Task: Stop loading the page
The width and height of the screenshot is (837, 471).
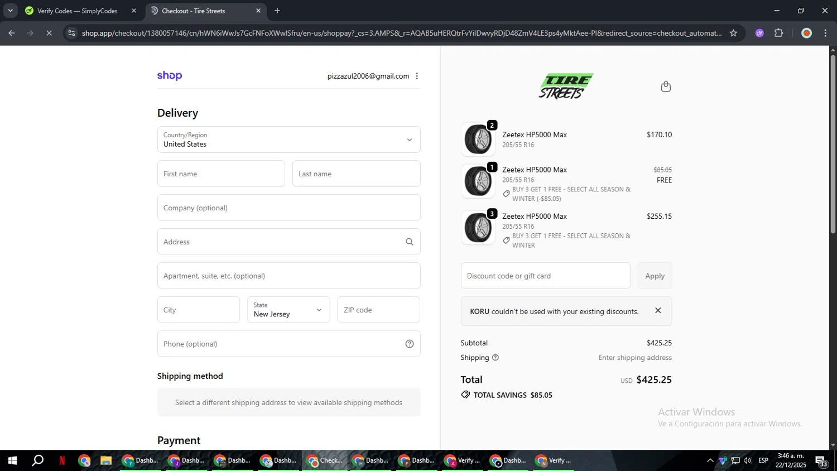Action: 49,33
